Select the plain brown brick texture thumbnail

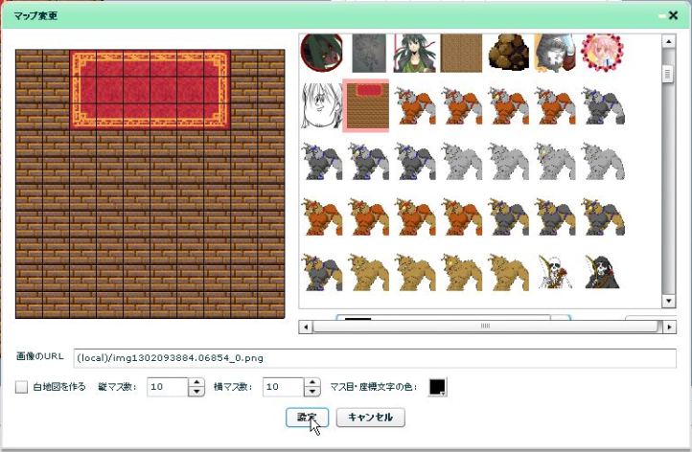coord(461,54)
